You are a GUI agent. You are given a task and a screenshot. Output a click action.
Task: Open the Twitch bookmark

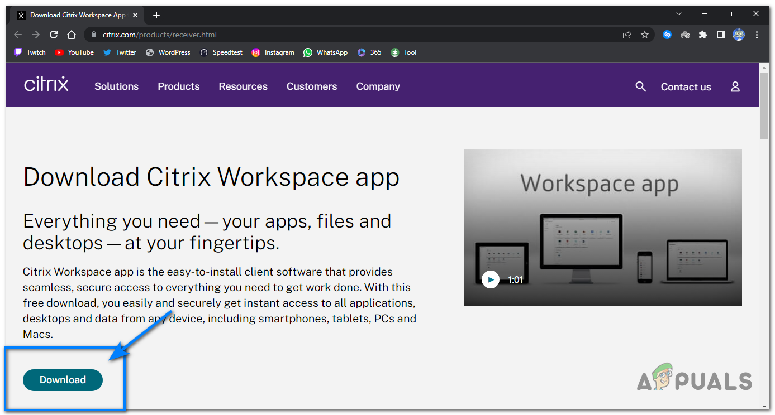point(30,52)
